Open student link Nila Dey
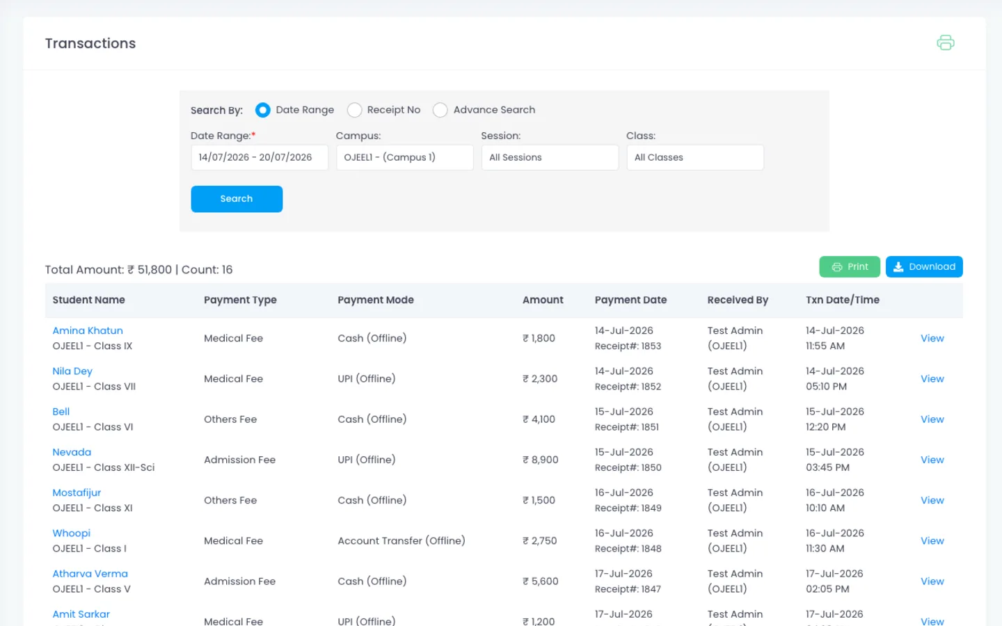The image size is (1002, 626). [72, 371]
